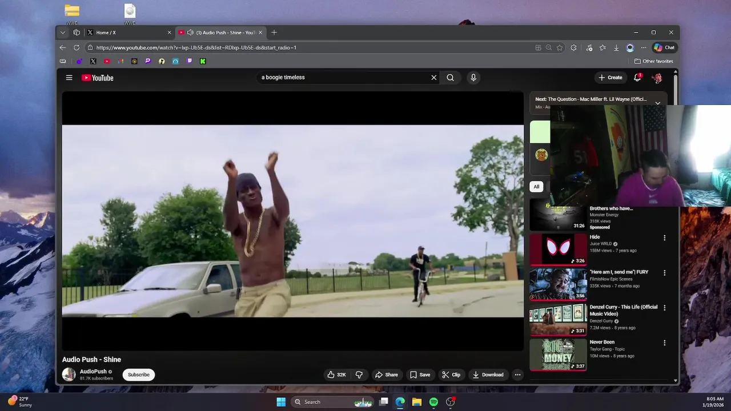Open the X bookmark in favorites bar
This screenshot has width=731, height=411.
(x=93, y=61)
